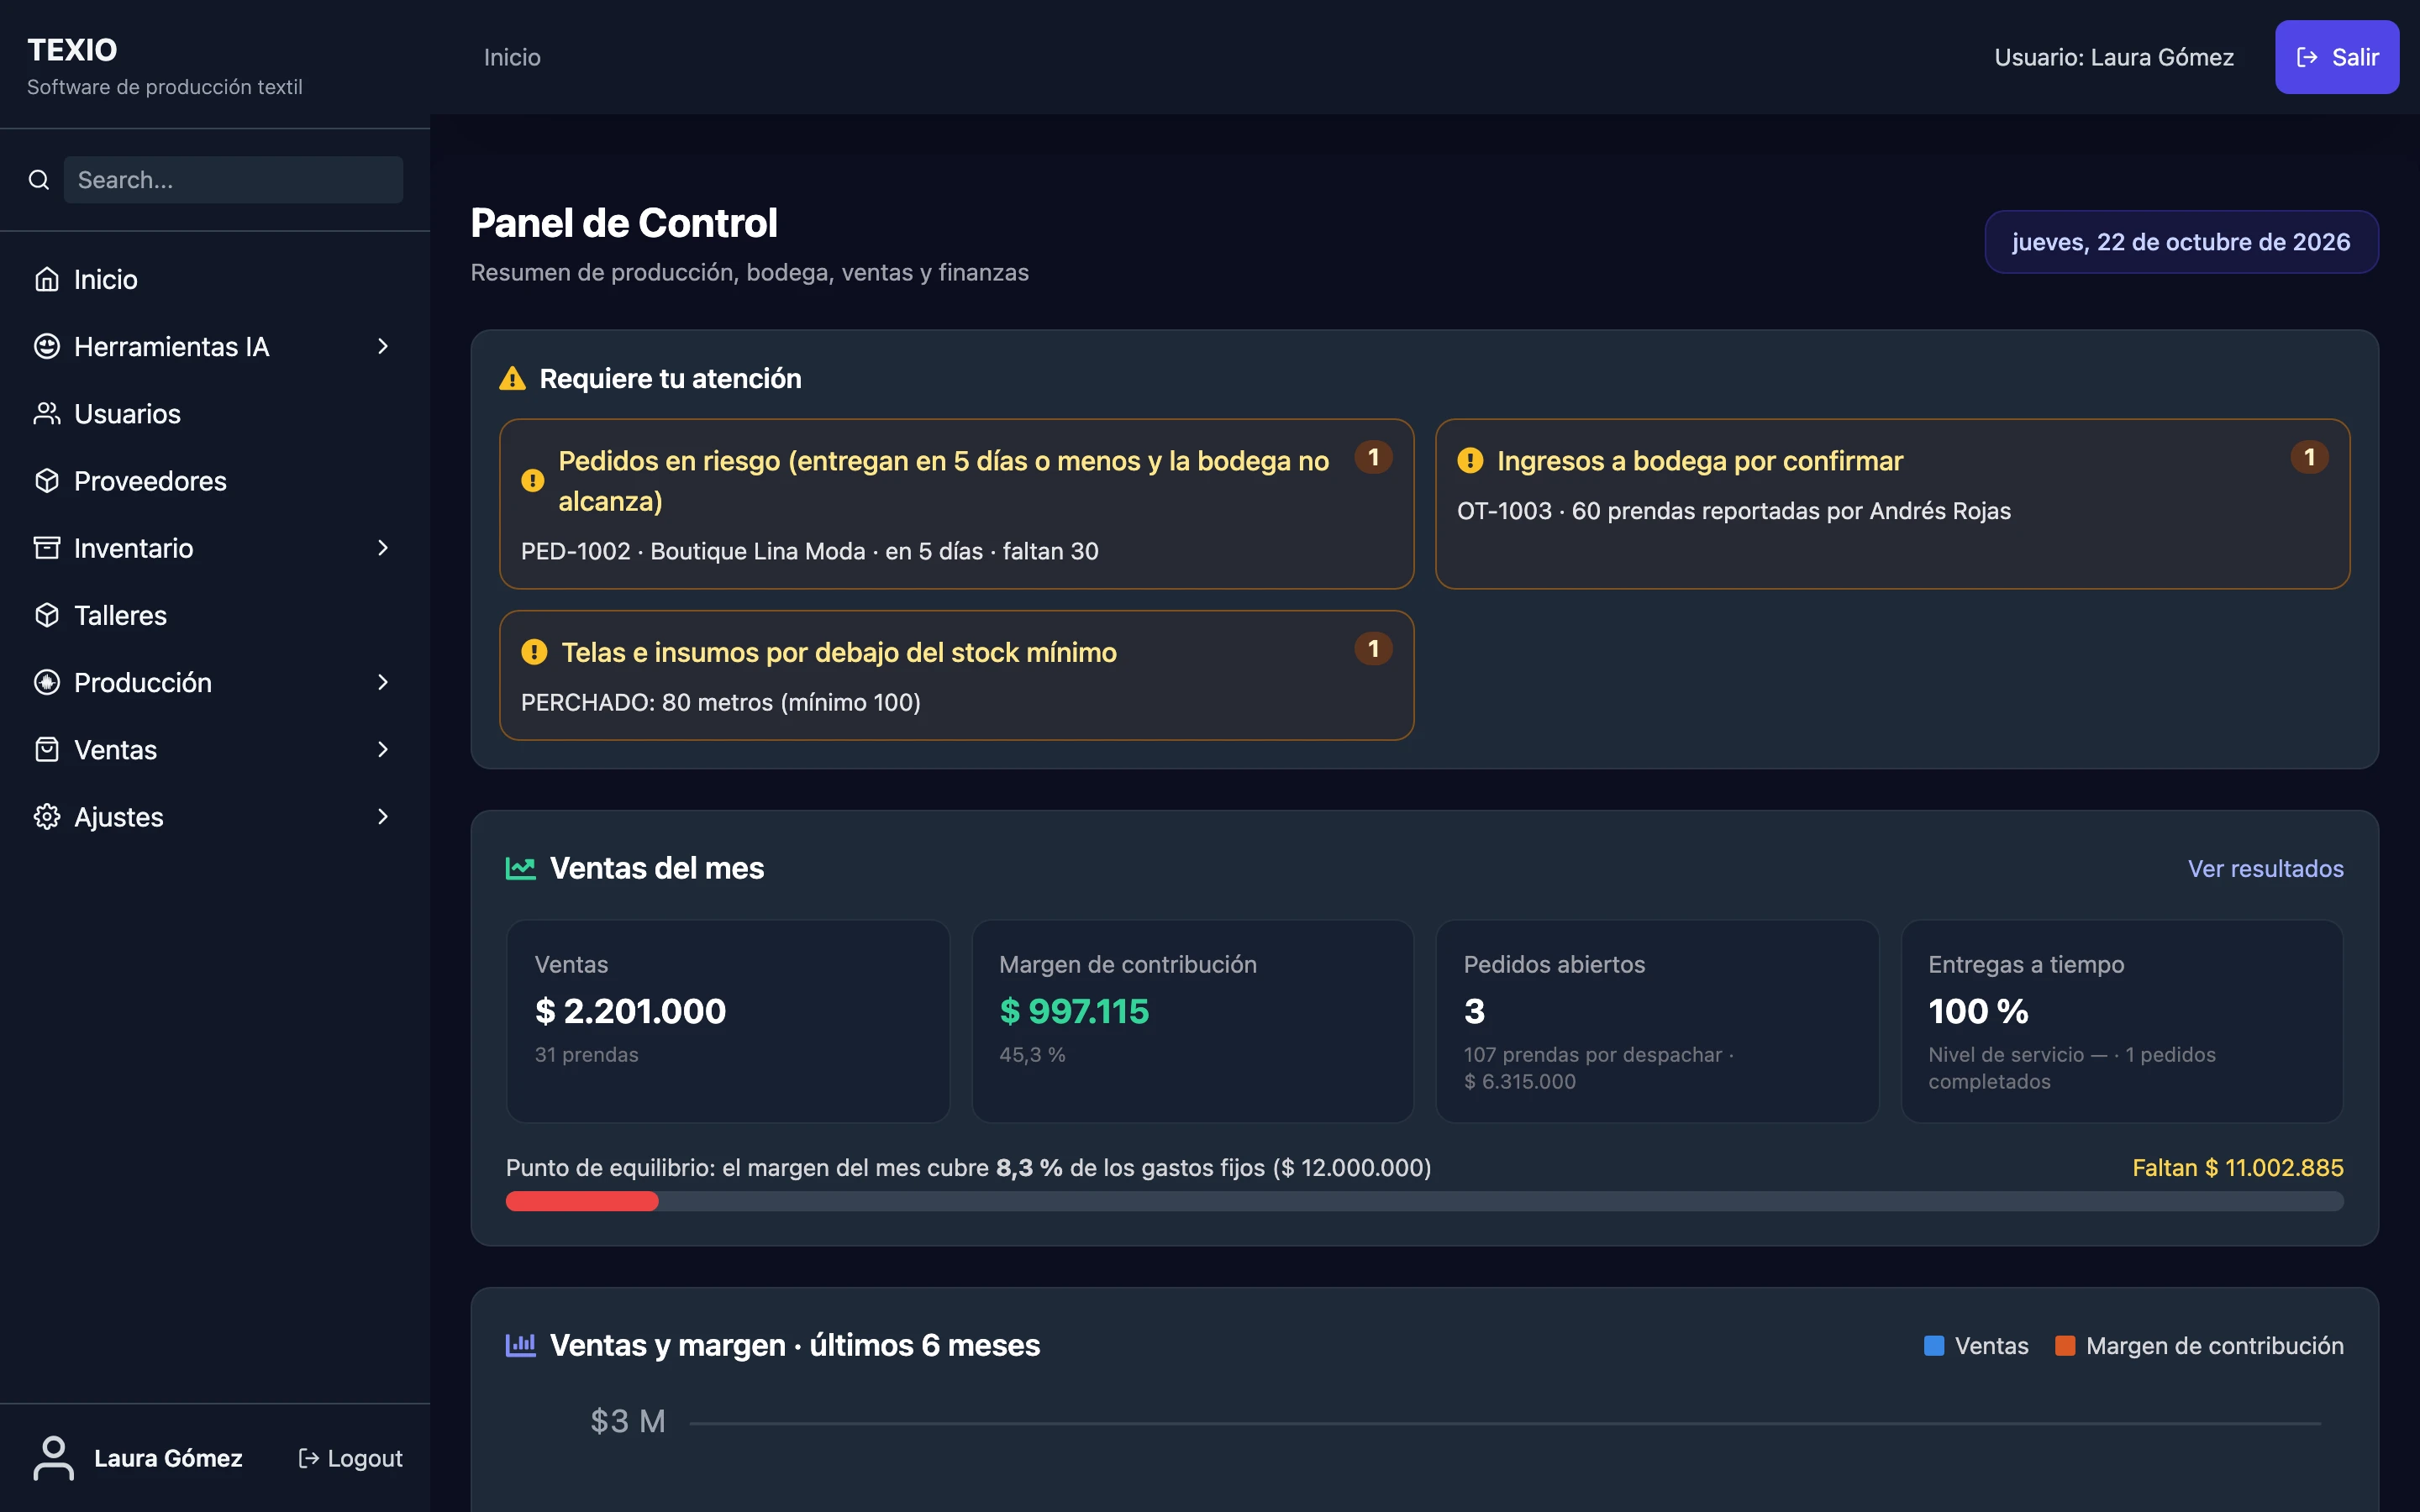This screenshot has width=2420, height=1512.
Task: Open the Talleres sidebar menu item
Action: click(215, 615)
